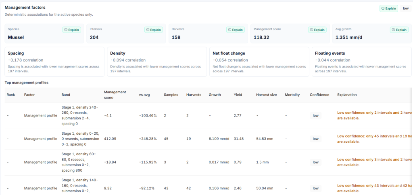Click Explain button beside Management factors header
413x195 pixels.
tap(388, 8)
